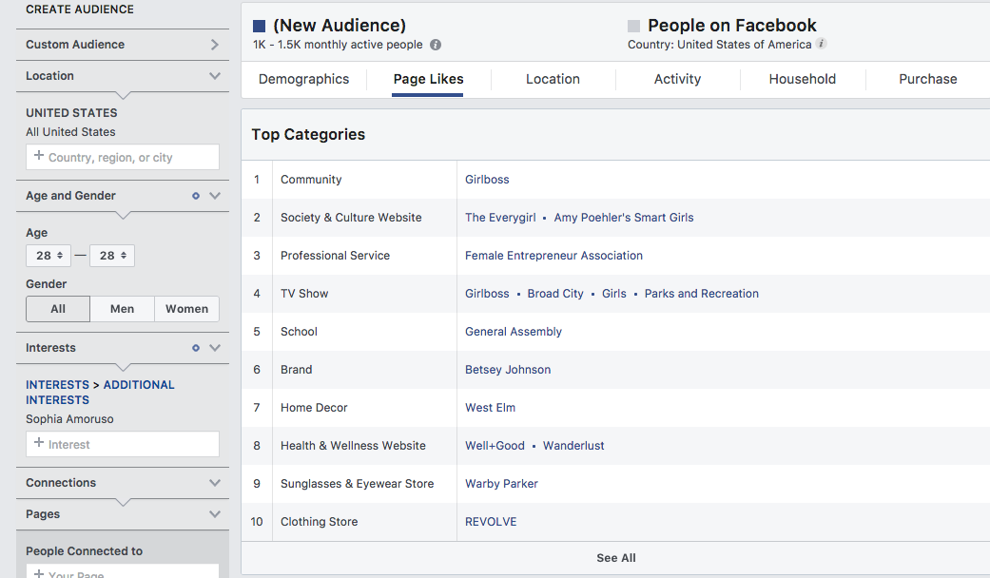
Task: Open the Betsey Johnson link
Action: click(x=508, y=370)
